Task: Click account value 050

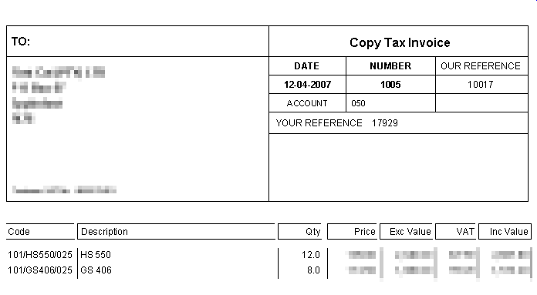Action: [358, 103]
